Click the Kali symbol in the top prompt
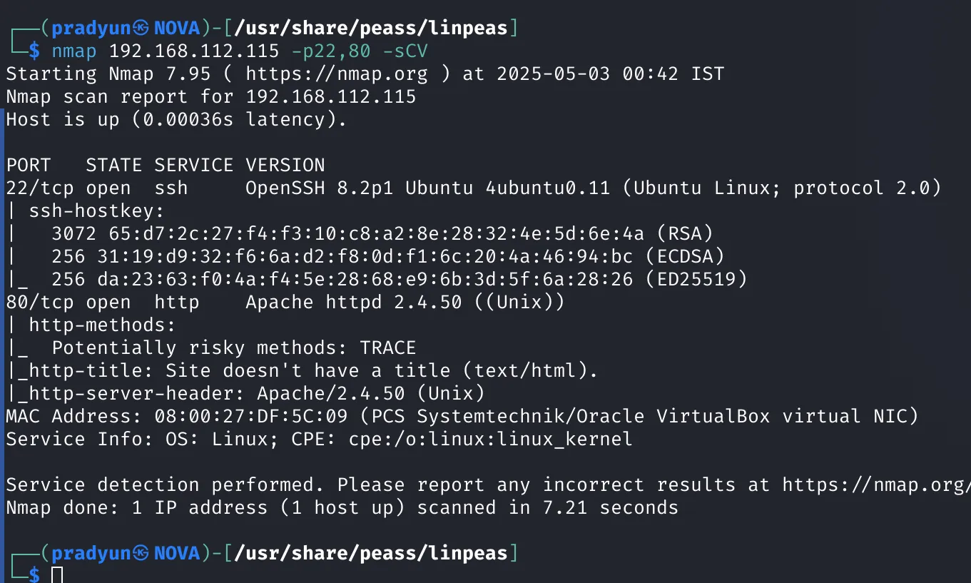Viewport: 971px width, 583px height. click(x=141, y=29)
